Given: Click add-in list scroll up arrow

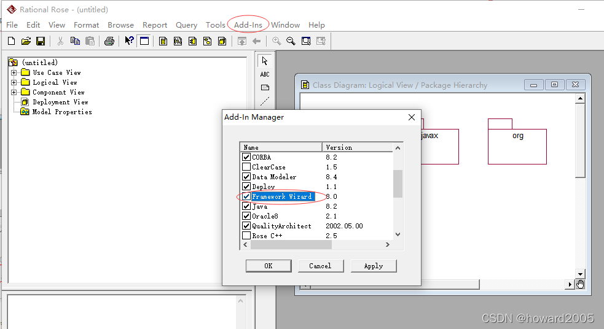Looking at the screenshot, I should tap(398, 148).
